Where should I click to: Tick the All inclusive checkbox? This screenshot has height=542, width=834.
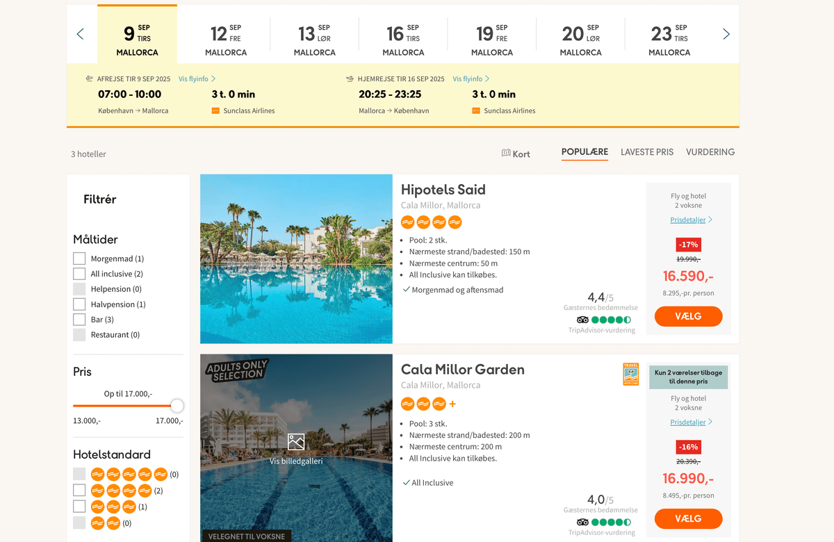click(x=79, y=274)
